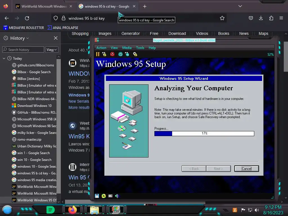Open the Tools menu in 86Box
288x216 pixels.
pyautogui.click(x=140, y=48)
